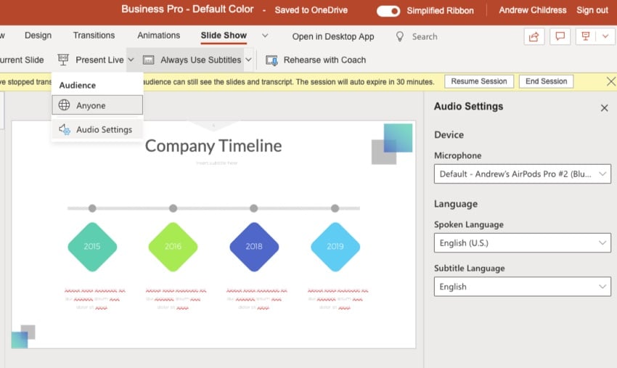
Task: Click the Present Live icon
Action: pos(63,60)
